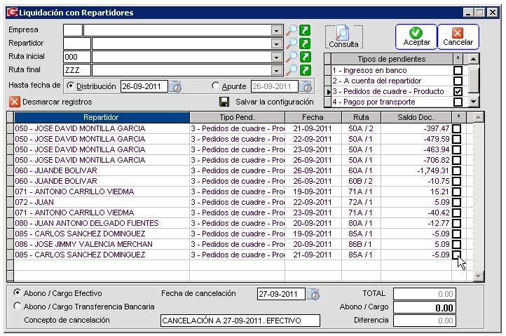Click the green arrow icon for Ruta final

click(305, 70)
